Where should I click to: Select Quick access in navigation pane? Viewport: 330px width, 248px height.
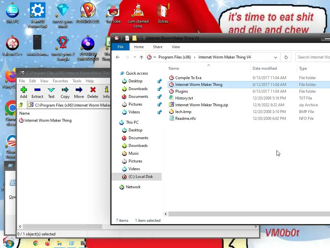pyautogui.click(x=137, y=73)
